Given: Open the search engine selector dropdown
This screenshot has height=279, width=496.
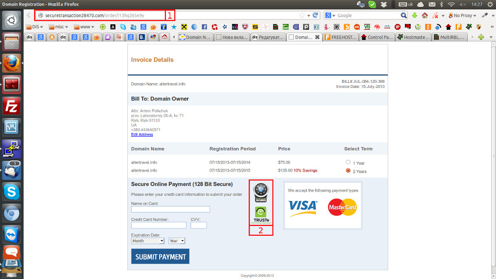Looking at the screenshot, I should point(330,15).
